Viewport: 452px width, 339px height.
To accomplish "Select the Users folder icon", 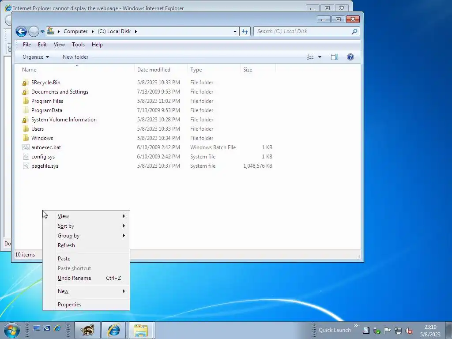I will point(26,129).
